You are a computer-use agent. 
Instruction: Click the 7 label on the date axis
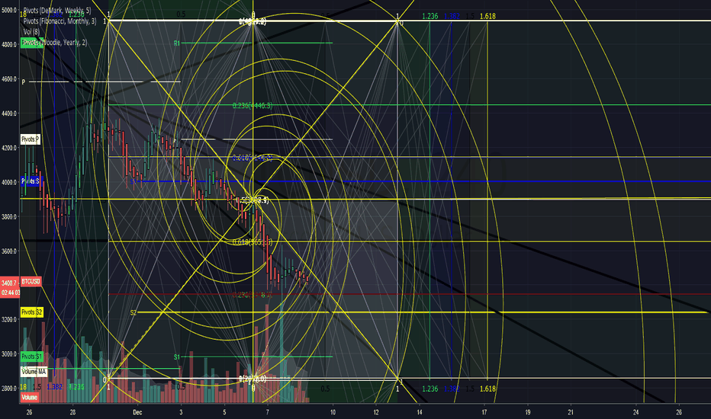tap(268, 412)
